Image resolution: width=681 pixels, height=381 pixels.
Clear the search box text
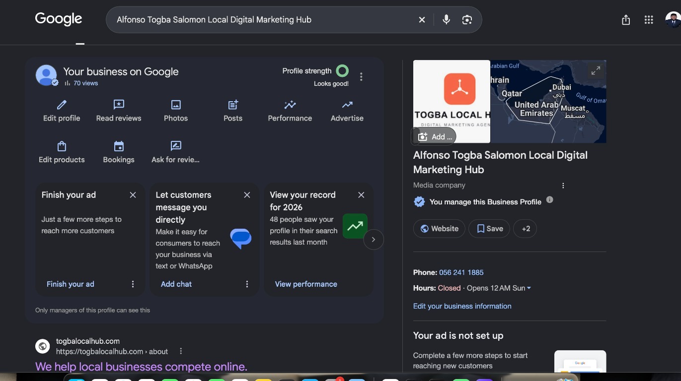pyautogui.click(x=422, y=20)
